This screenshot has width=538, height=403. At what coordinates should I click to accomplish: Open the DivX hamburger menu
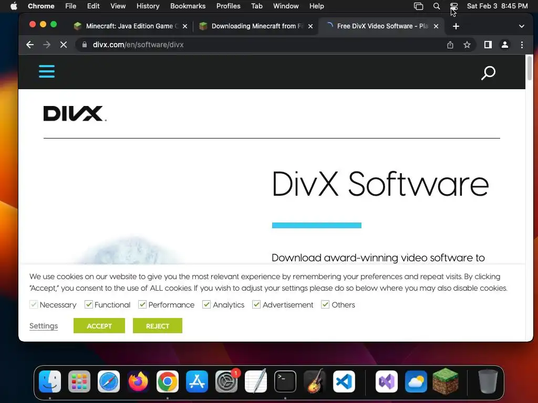(x=47, y=71)
